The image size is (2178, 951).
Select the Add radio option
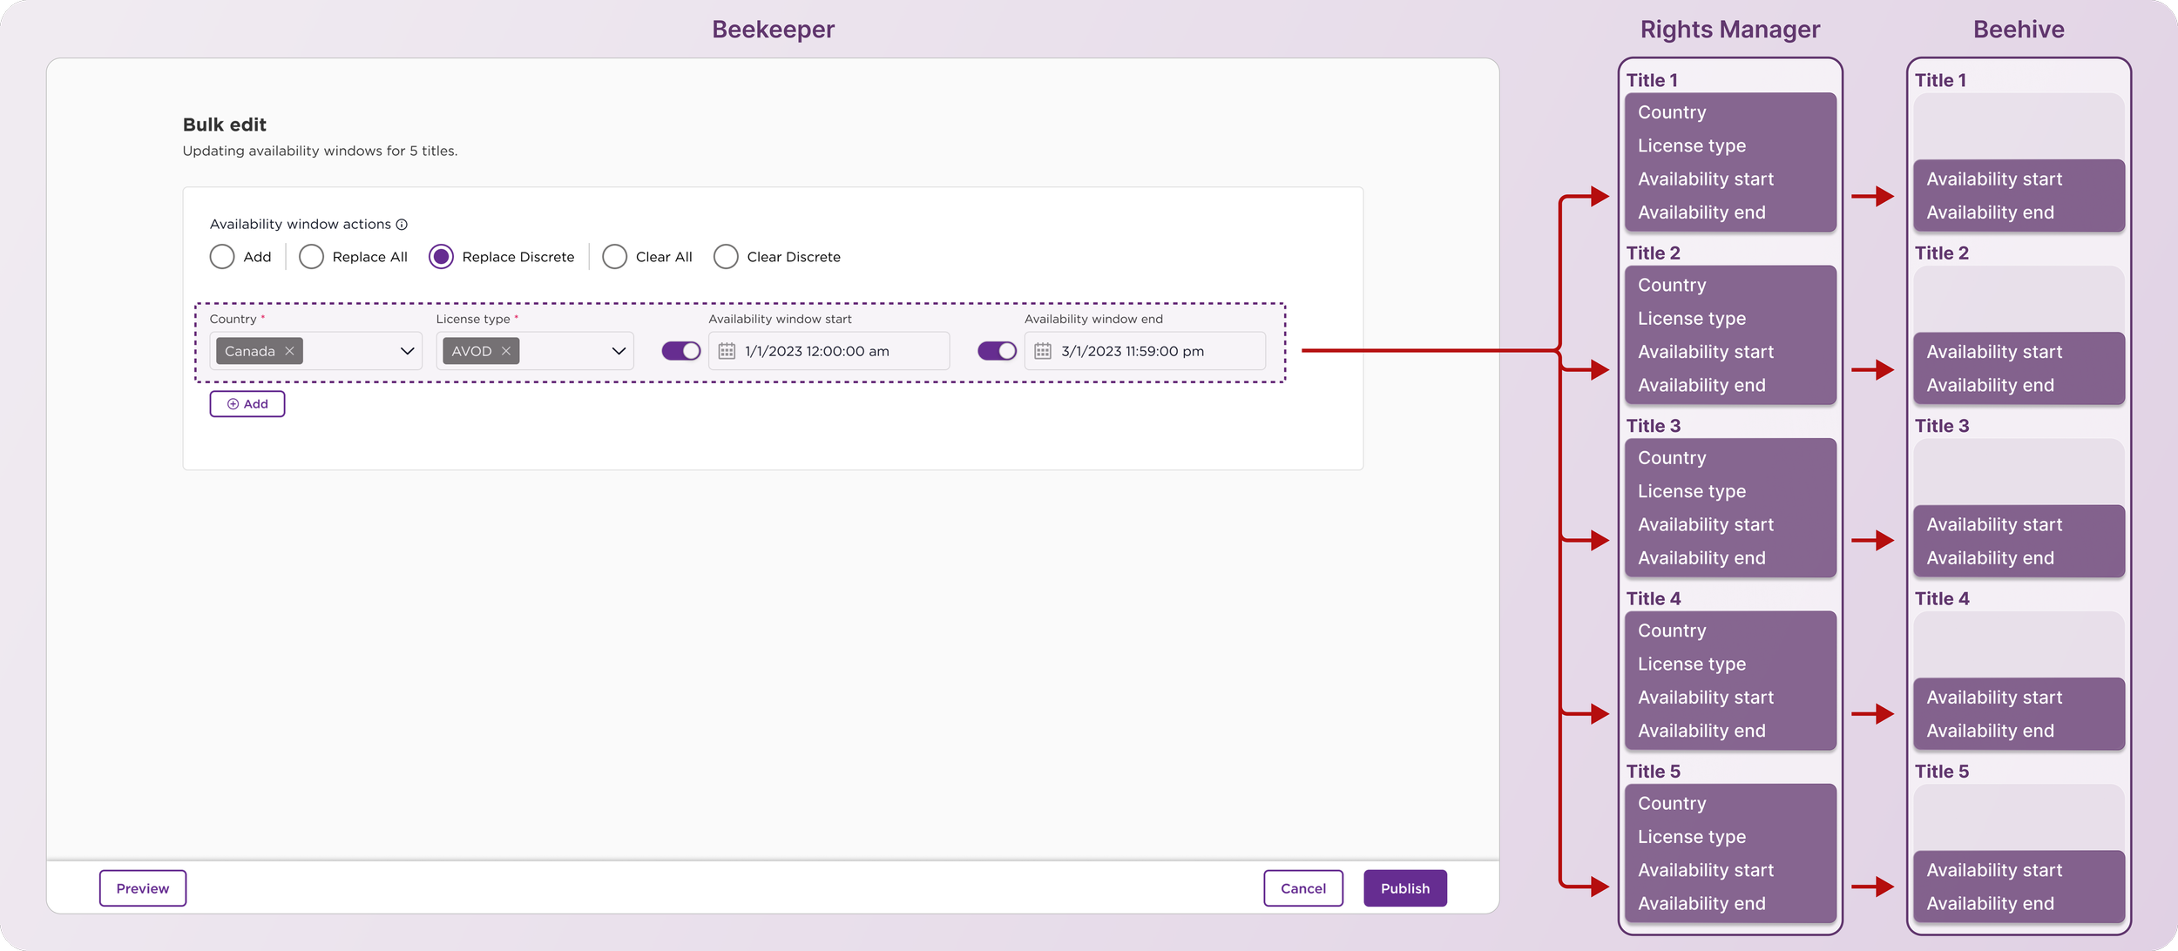[222, 257]
